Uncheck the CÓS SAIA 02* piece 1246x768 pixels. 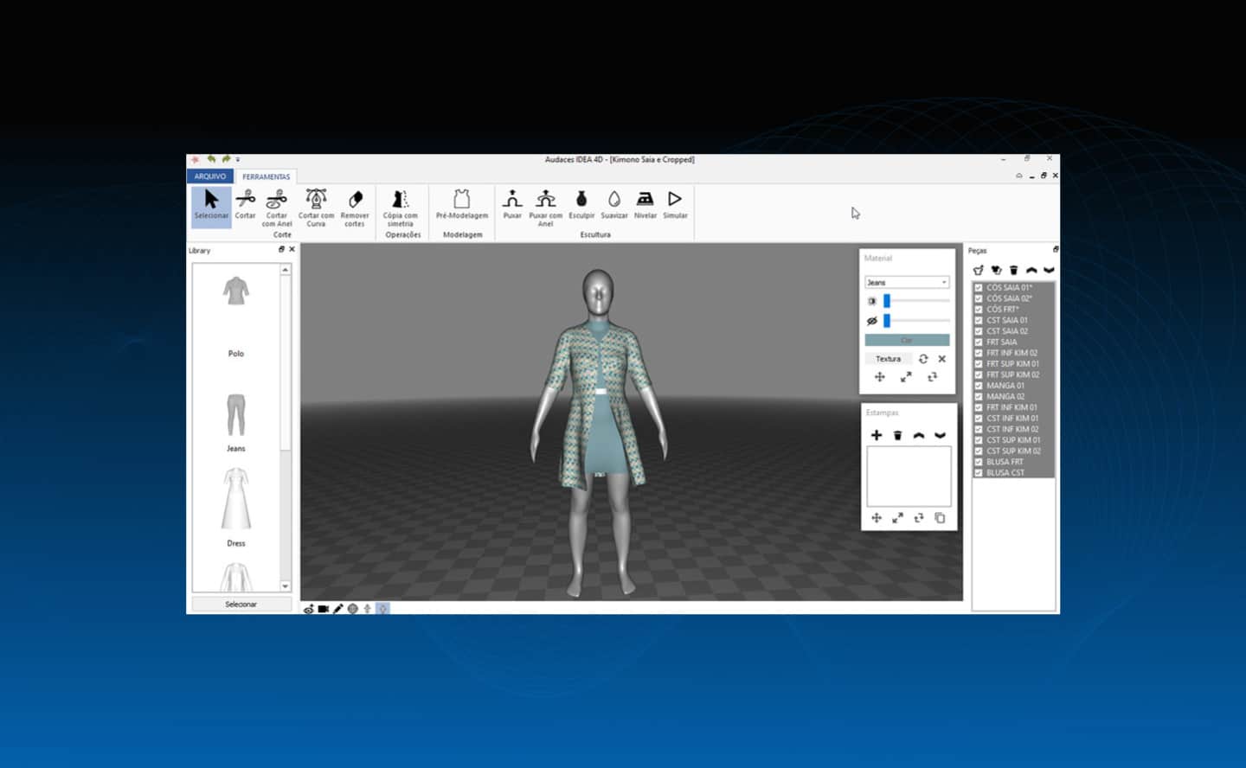pyautogui.click(x=979, y=298)
